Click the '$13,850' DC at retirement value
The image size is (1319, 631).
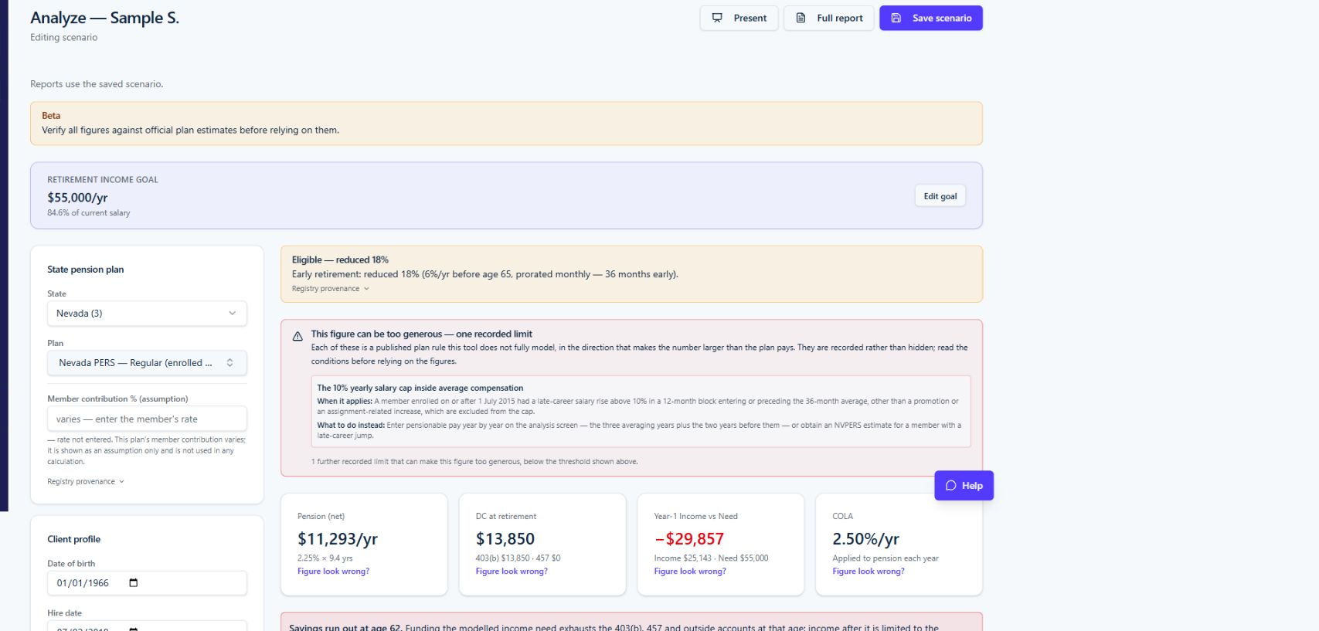505,539
